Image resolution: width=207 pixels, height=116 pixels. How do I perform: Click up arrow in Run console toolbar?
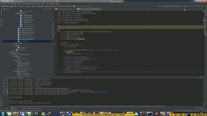point(7,80)
